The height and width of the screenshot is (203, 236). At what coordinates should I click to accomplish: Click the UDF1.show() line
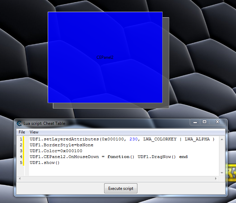tap(45, 163)
